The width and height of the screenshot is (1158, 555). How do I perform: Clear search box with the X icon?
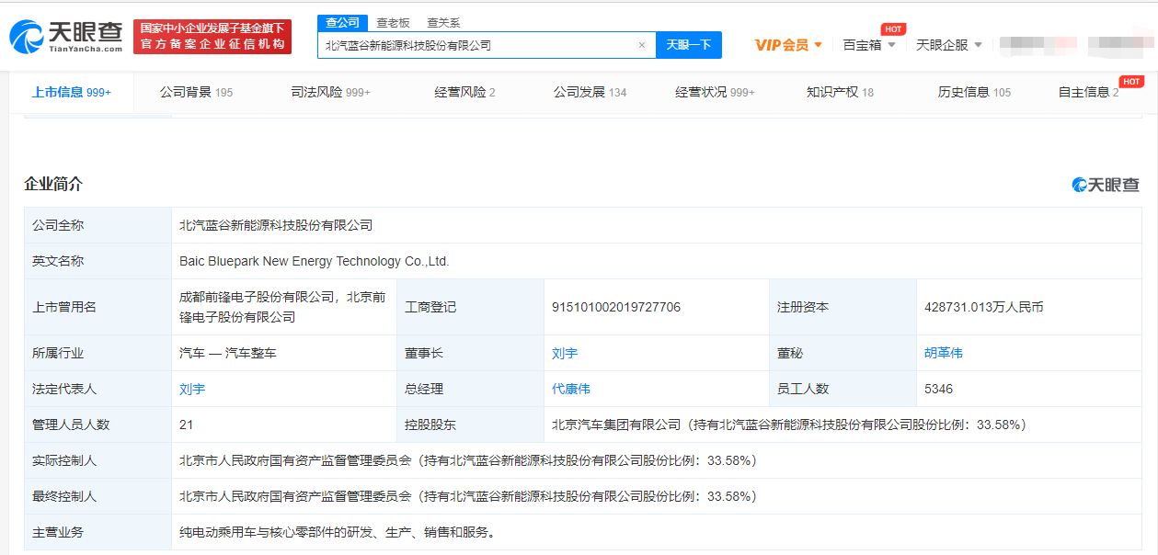pyautogui.click(x=642, y=45)
